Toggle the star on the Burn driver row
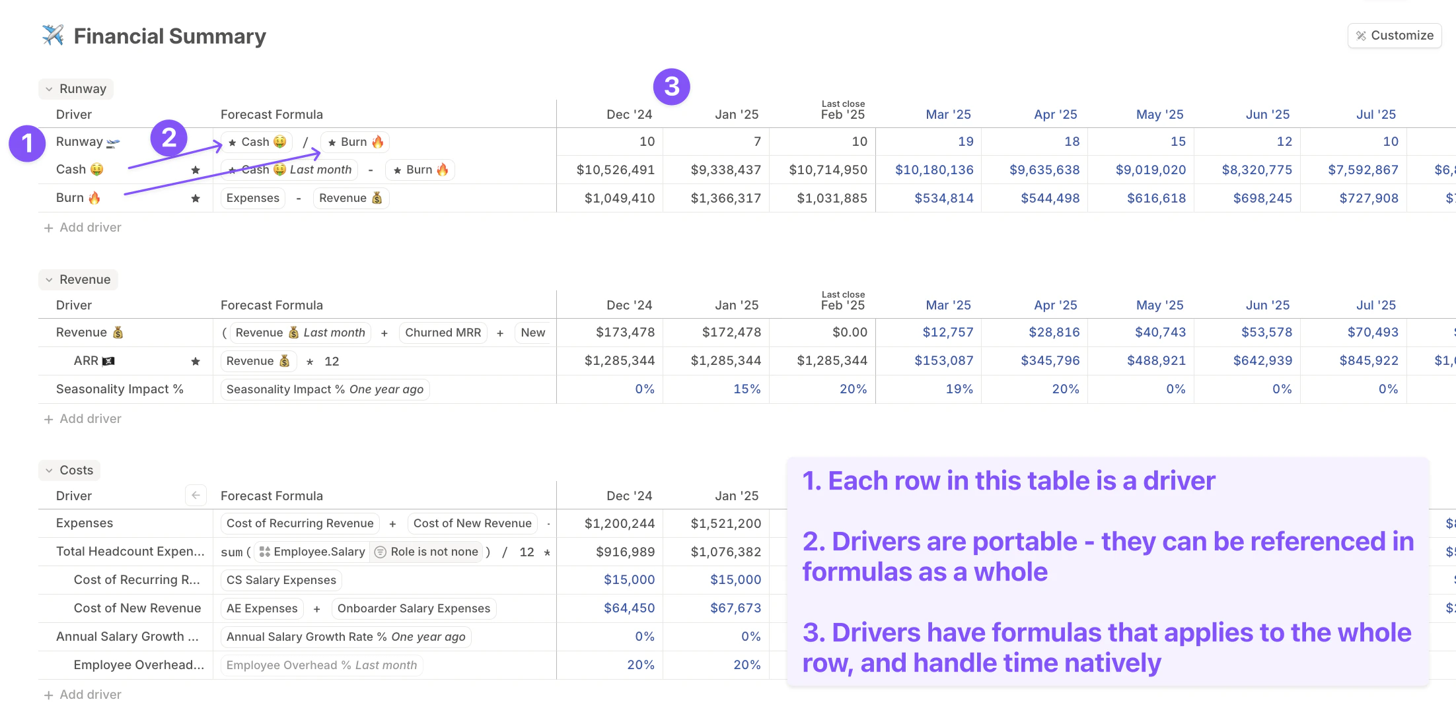The image size is (1456, 714). (196, 197)
